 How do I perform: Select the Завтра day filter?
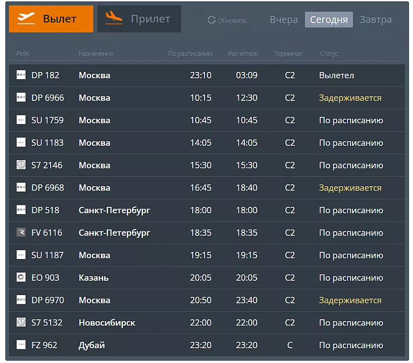click(x=376, y=20)
